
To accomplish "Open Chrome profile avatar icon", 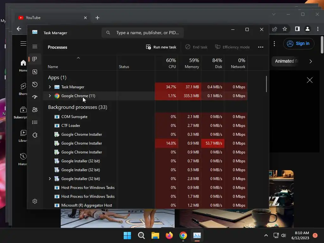I will 308,29.
